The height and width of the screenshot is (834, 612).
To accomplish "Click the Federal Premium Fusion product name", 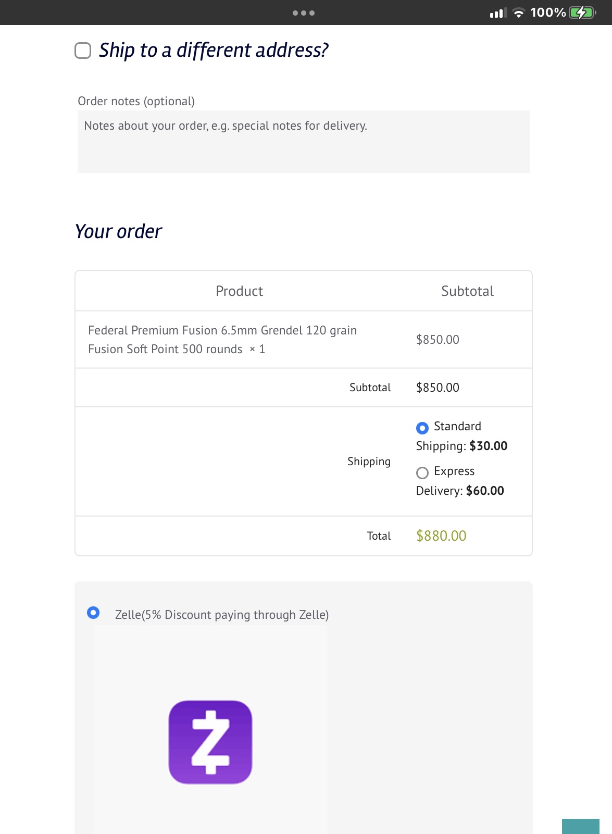I will (x=222, y=340).
